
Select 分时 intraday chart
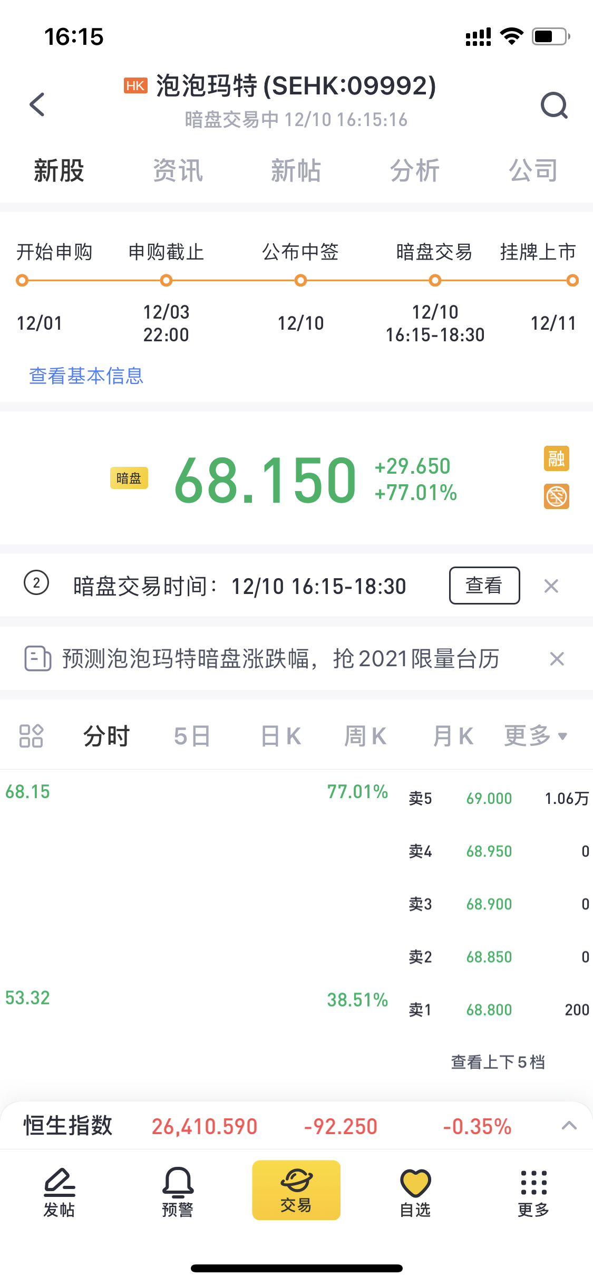(x=106, y=736)
